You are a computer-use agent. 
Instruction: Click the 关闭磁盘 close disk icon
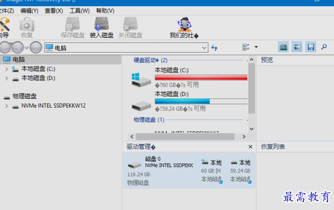point(130,28)
